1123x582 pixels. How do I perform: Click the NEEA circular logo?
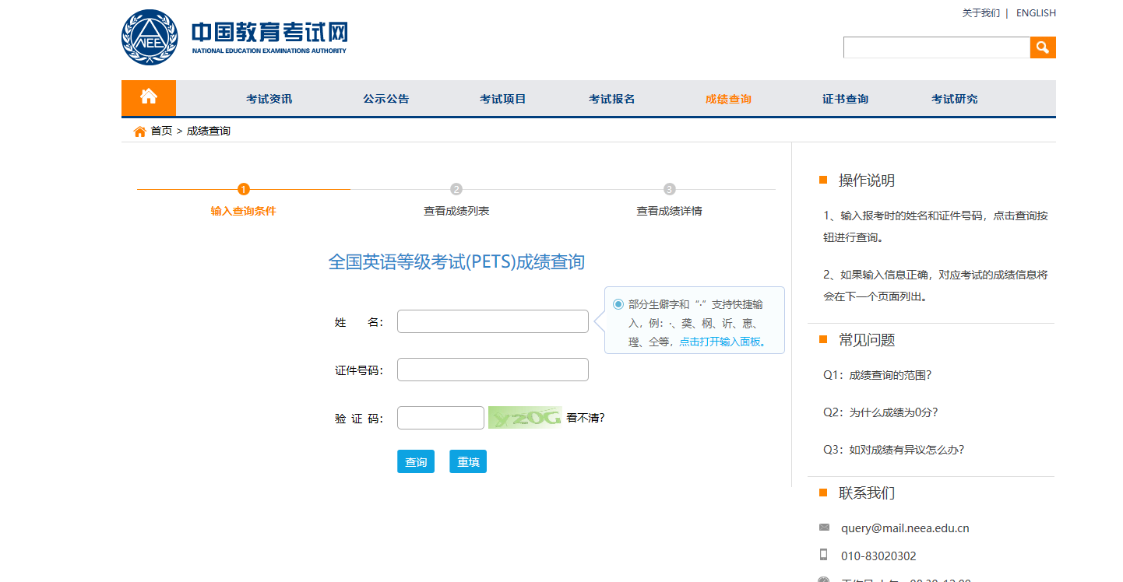click(150, 37)
